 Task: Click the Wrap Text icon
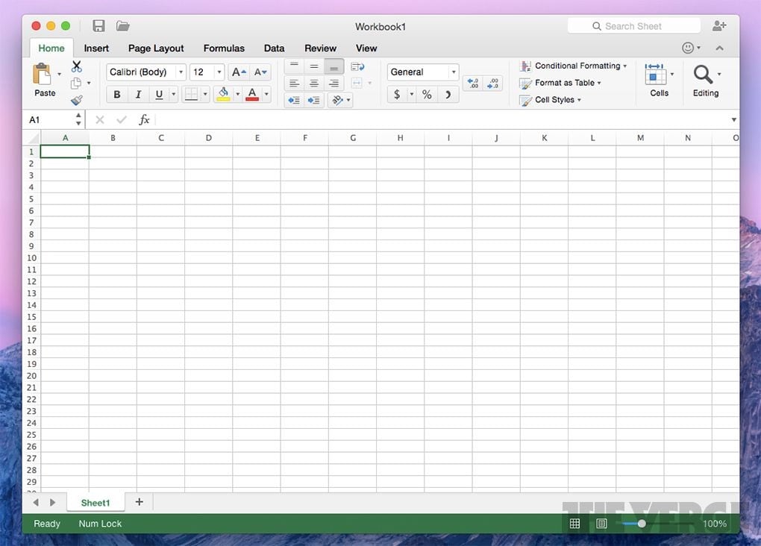coord(357,66)
